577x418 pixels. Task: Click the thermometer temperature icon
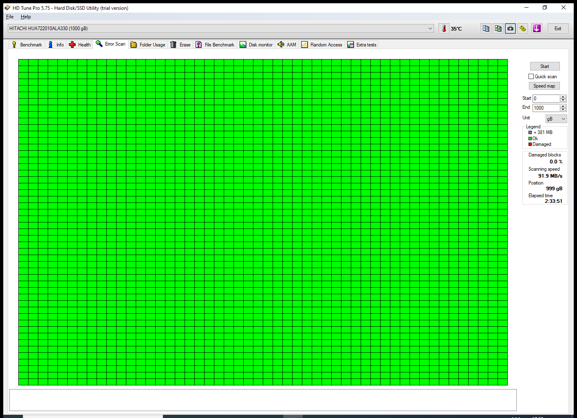pos(444,29)
